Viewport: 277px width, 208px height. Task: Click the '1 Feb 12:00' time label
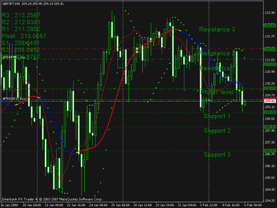pyautogui.click(x=209, y=205)
